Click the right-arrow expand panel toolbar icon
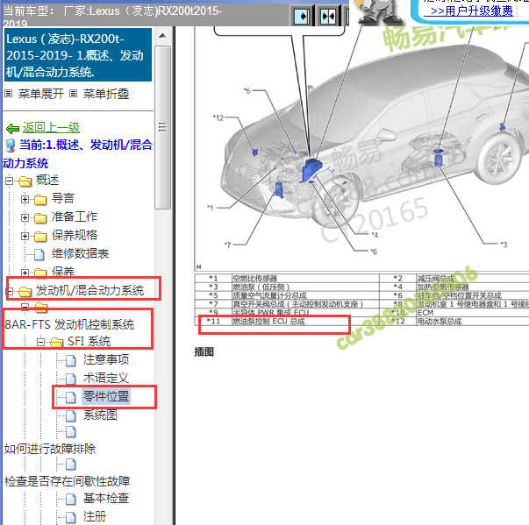529x525 pixels. point(302,16)
